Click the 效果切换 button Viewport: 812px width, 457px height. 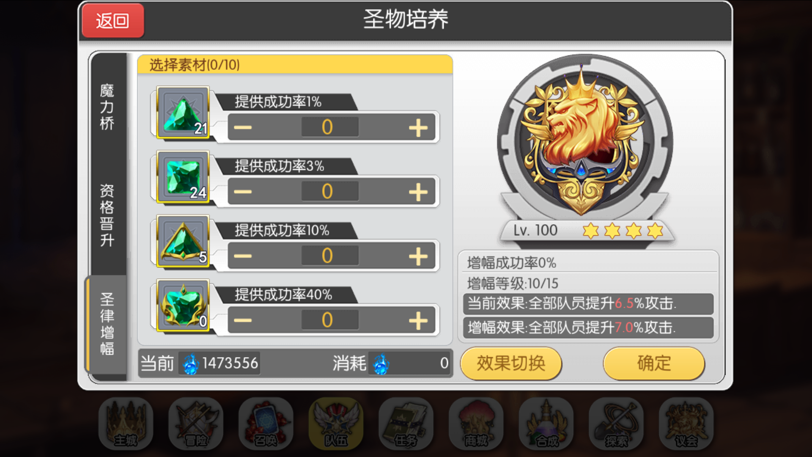(511, 363)
